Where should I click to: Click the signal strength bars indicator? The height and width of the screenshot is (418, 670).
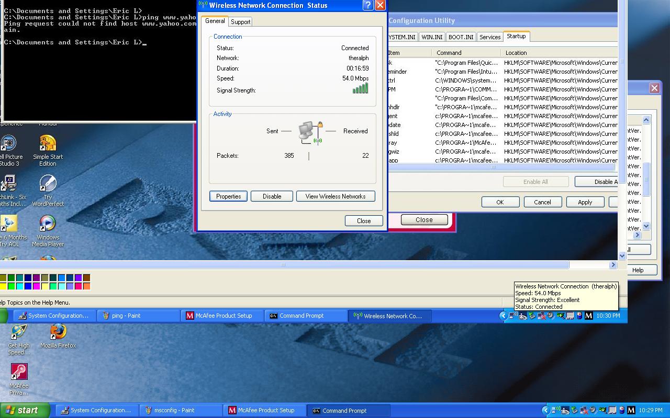pos(360,88)
